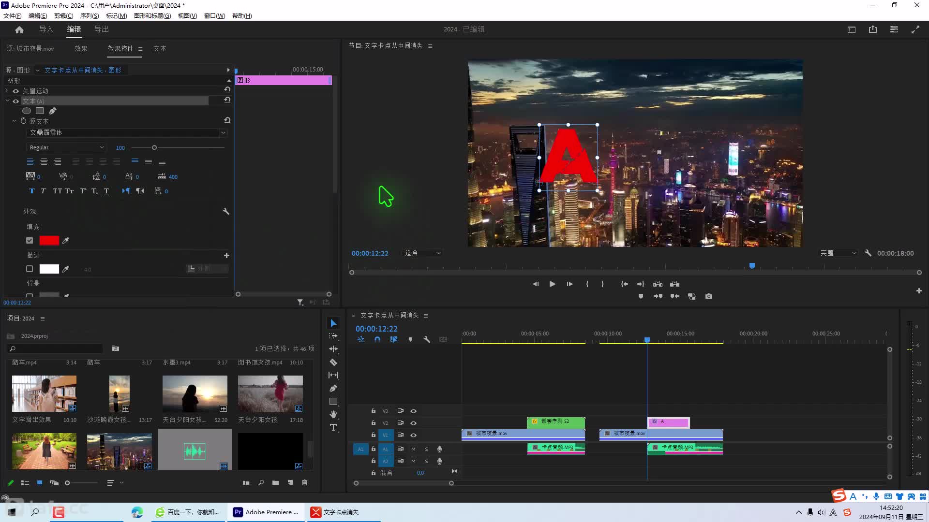The image size is (929, 522).
Task: Toggle full screen video icon
Action: coord(915,29)
